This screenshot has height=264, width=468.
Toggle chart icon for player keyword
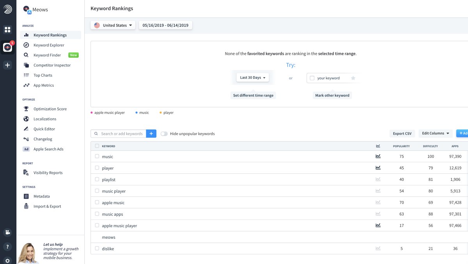pos(378,168)
